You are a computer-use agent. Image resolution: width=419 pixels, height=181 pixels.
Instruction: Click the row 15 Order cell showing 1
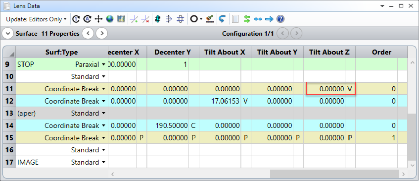[x=376, y=138]
